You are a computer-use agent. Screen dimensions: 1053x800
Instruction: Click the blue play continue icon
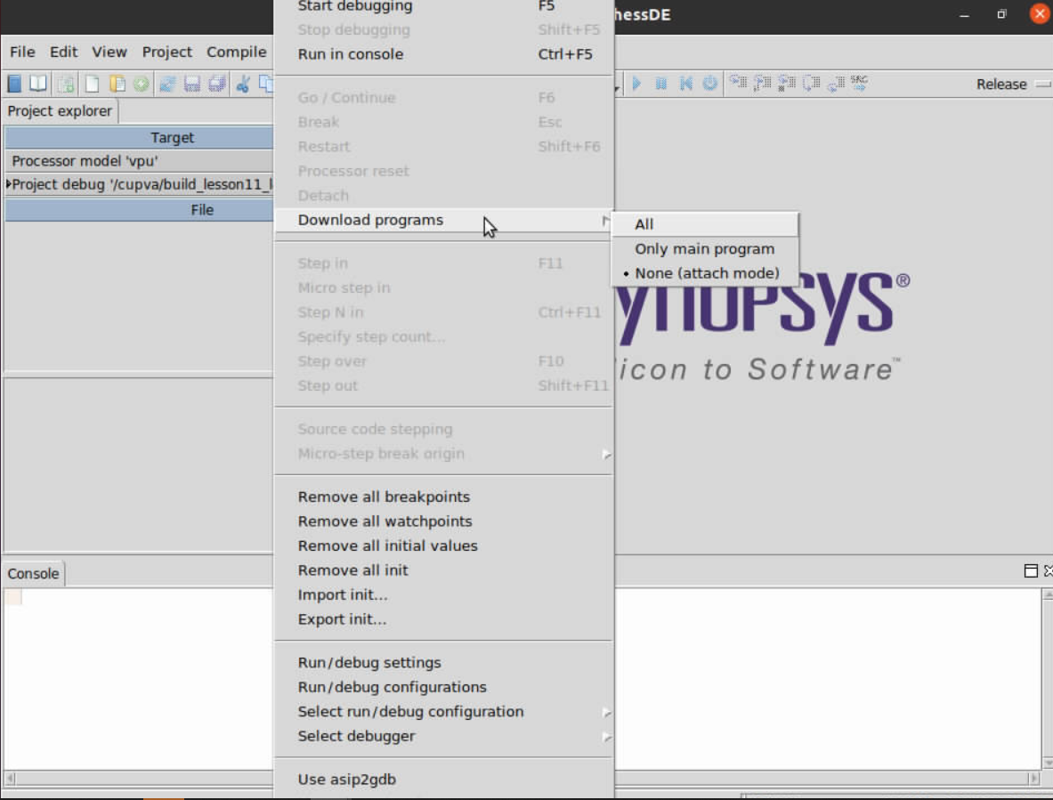click(x=636, y=84)
